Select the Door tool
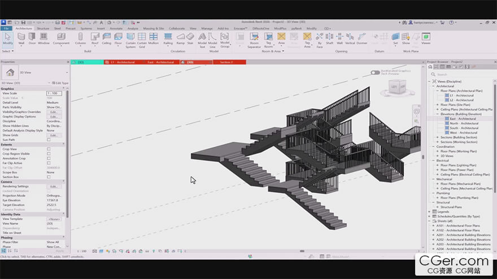Viewport: 497px width, 279px height. (x=32, y=38)
